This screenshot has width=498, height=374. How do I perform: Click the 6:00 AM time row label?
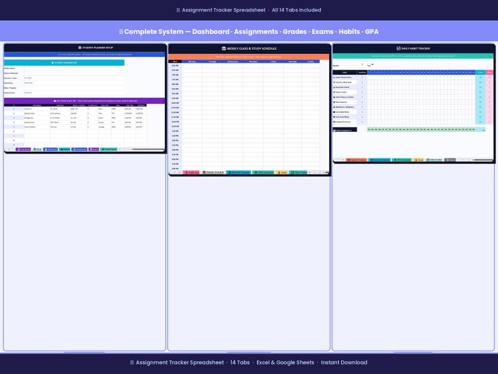tap(175, 65)
